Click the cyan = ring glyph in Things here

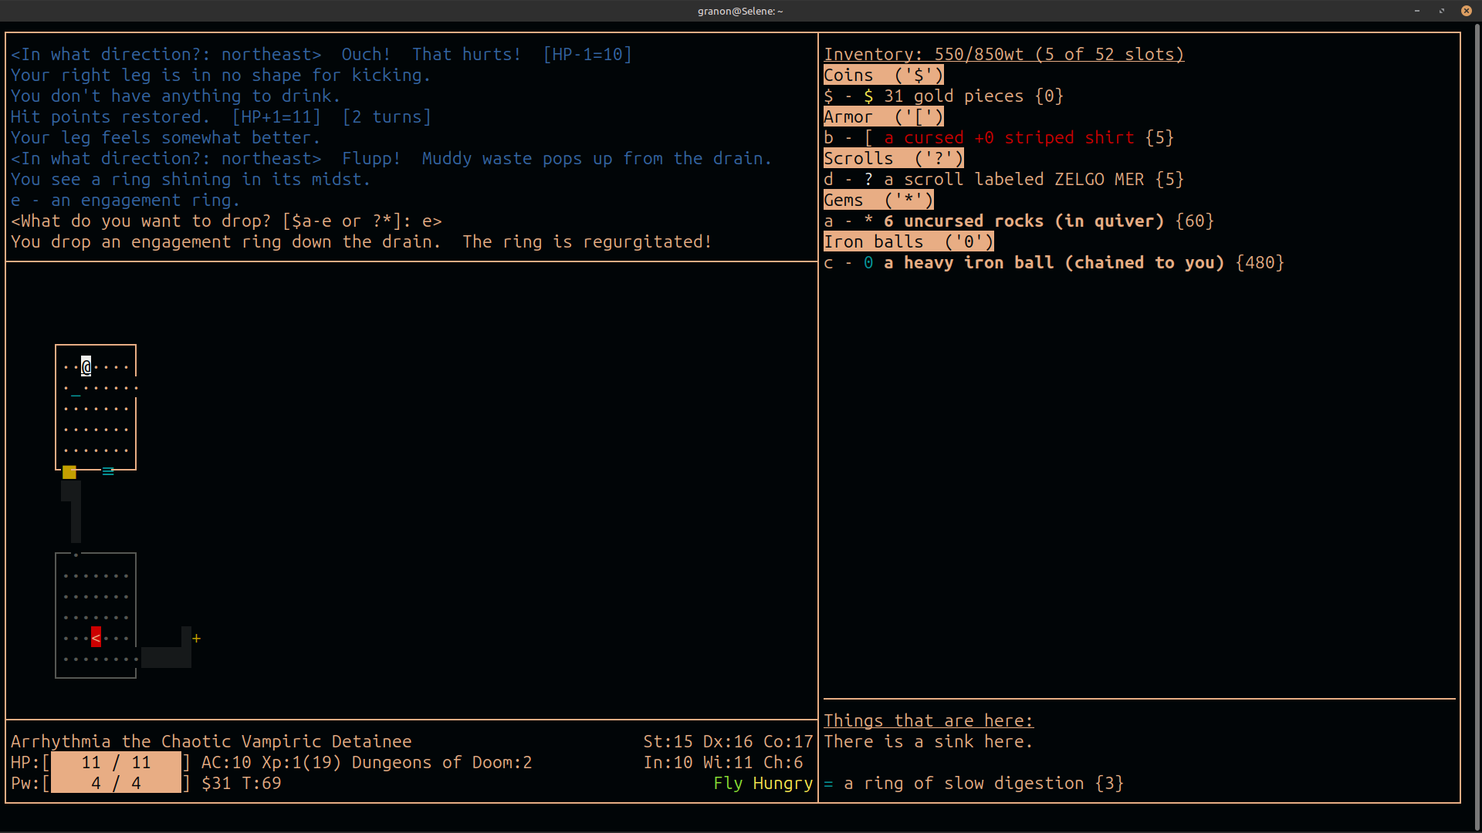click(829, 784)
